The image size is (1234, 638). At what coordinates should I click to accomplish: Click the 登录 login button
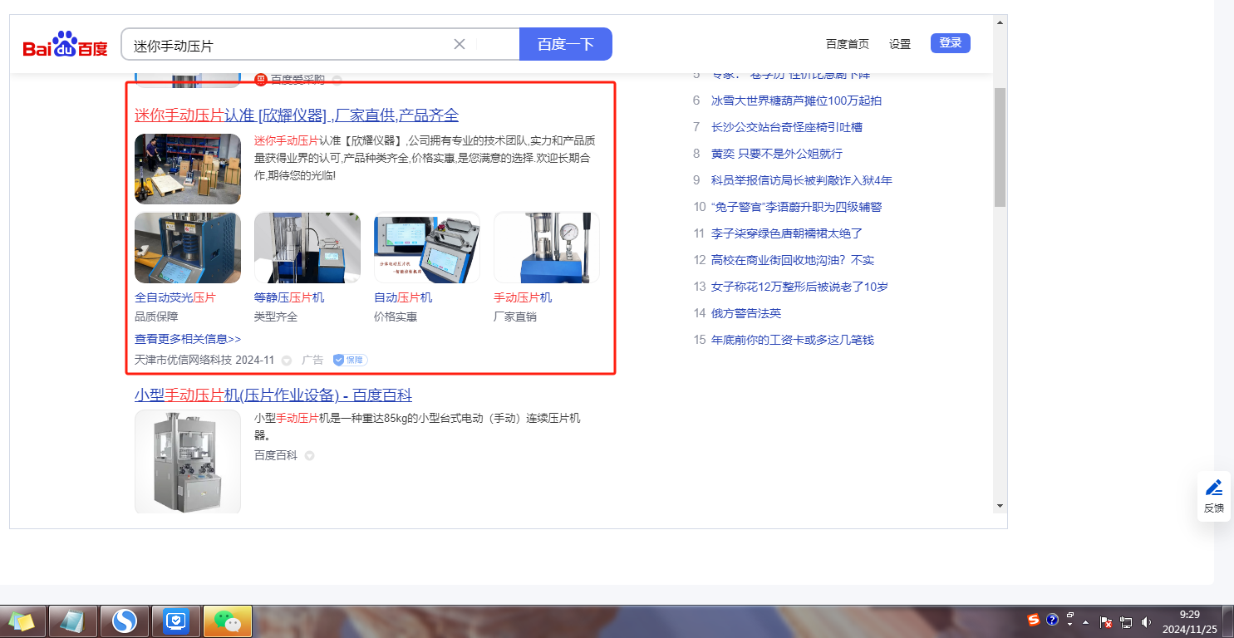point(951,43)
